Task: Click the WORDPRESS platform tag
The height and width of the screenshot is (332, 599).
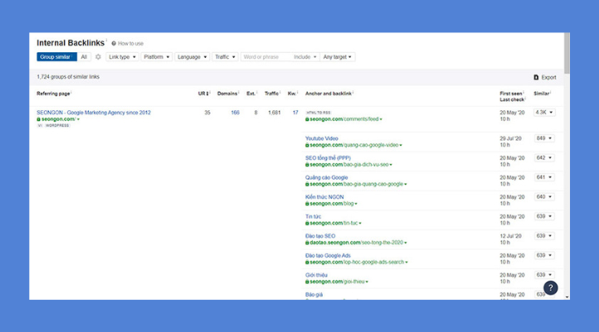Action: [57, 125]
